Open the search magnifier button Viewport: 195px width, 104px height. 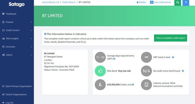tap(178, 2)
